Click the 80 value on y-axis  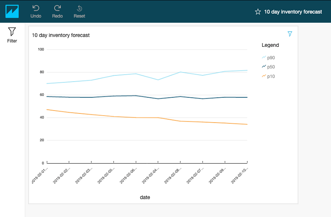[x=42, y=72]
